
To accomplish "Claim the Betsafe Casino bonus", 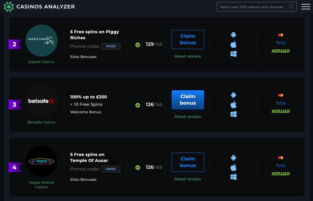I will [188, 100].
